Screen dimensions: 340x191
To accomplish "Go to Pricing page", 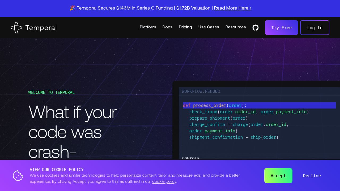I will point(185,27).
